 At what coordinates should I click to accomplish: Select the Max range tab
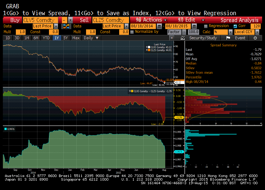click(76, 38)
